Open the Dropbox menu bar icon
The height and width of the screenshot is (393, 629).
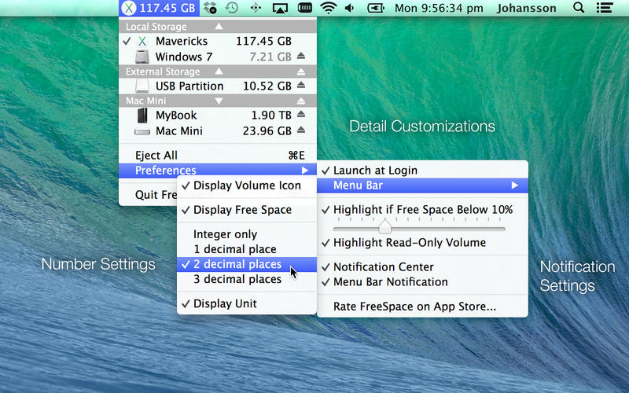(x=210, y=9)
